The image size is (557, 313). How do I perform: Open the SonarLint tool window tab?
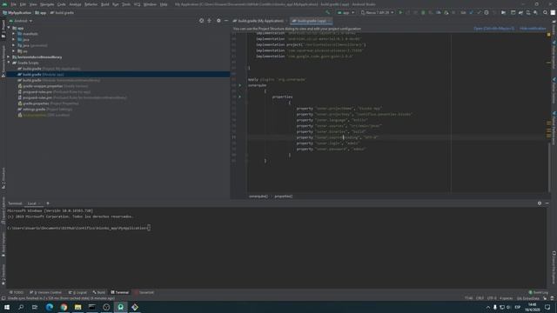click(x=144, y=292)
